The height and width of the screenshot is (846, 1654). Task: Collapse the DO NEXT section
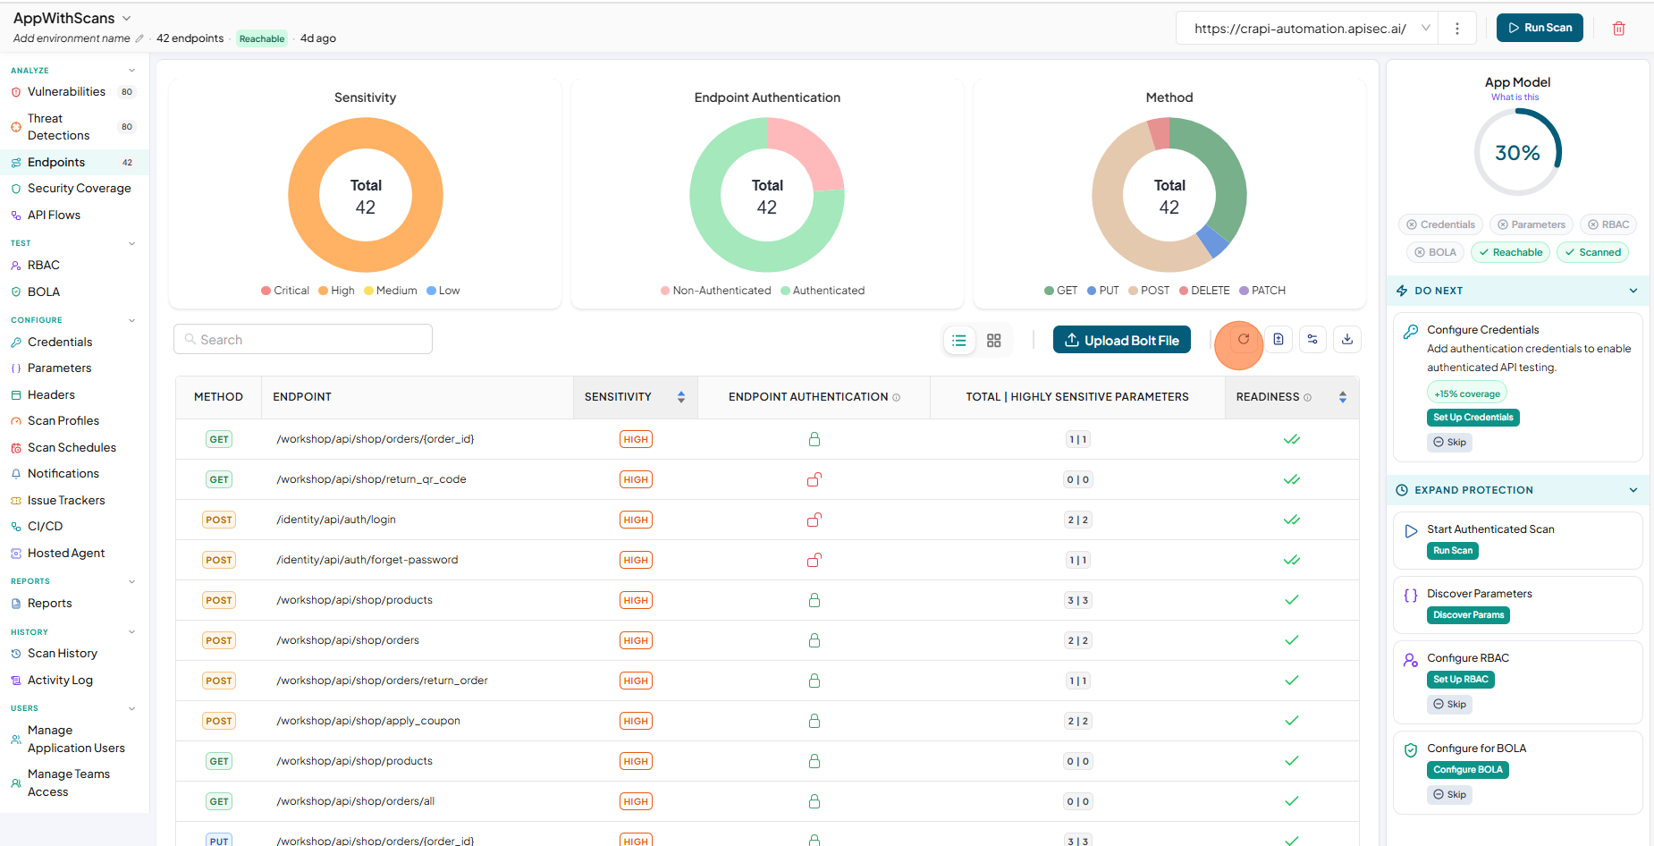click(x=1633, y=291)
